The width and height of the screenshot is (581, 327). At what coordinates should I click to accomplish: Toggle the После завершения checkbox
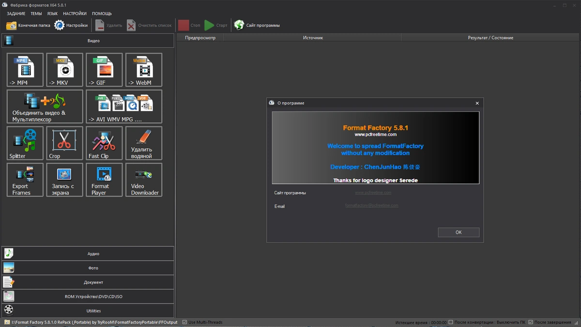pyautogui.click(x=531, y=322)
